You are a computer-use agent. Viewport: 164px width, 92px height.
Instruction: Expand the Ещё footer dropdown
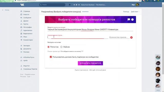(29, 77)
